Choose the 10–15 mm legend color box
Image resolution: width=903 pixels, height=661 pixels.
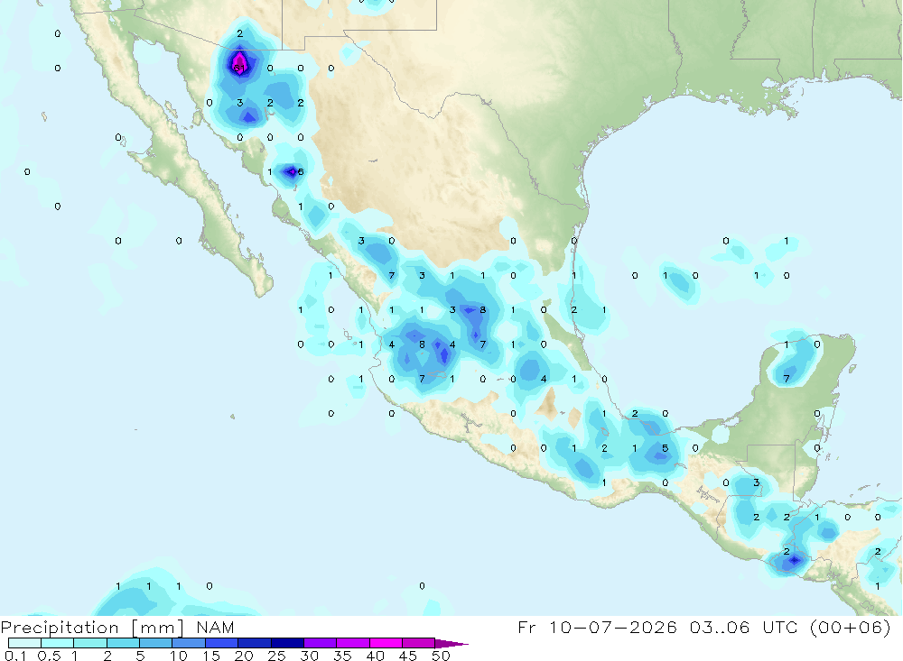(x=189, y=643)
